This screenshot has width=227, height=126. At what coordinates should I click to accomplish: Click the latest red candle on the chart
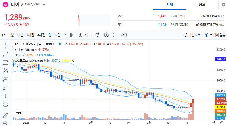click(193, 101)
